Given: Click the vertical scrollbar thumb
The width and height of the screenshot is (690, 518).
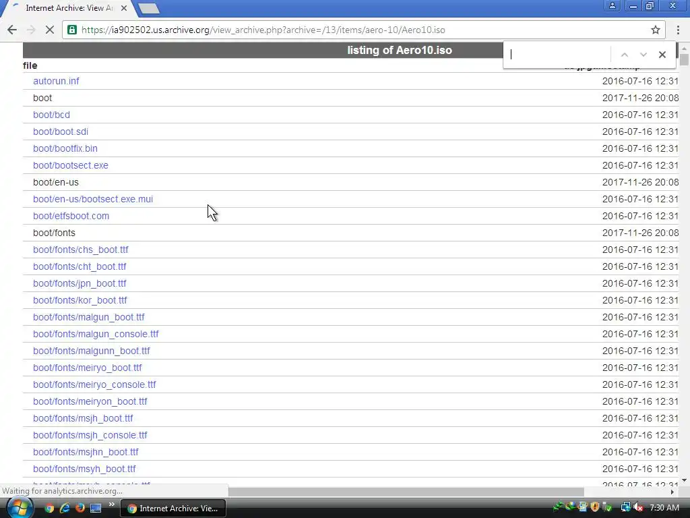Looking at the screenshot, I should [684, 59].
